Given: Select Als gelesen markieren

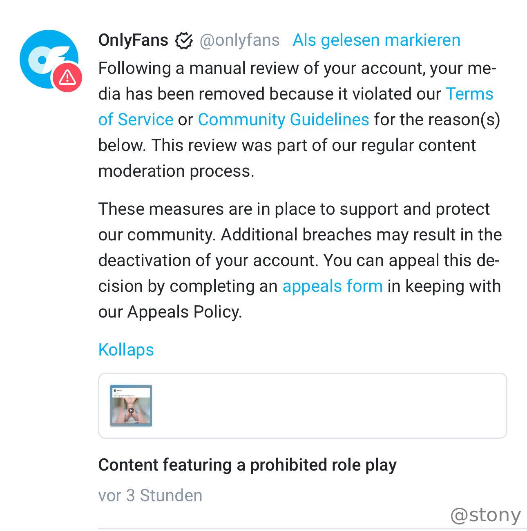Looking at the screenshot, I should click(x=376, y=40).
